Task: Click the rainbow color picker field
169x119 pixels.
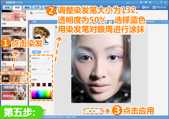Action: [42, 94]
